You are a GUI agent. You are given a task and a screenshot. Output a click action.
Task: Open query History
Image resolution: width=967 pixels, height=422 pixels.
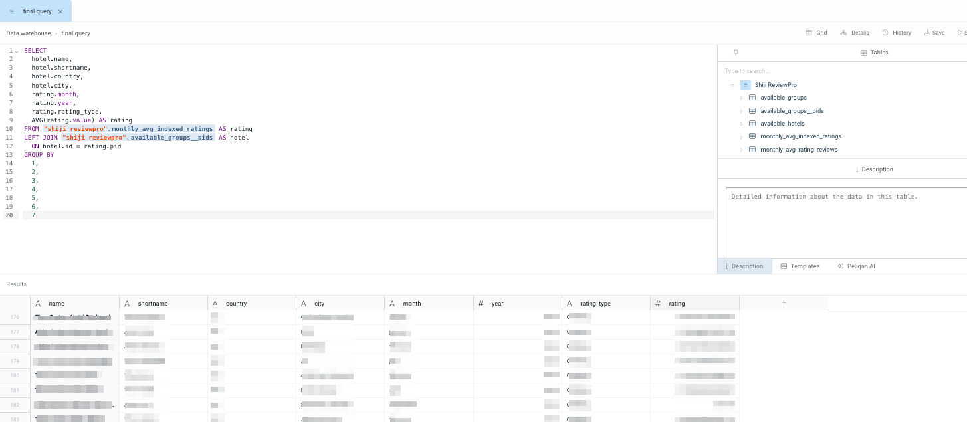tap(897, 33)
